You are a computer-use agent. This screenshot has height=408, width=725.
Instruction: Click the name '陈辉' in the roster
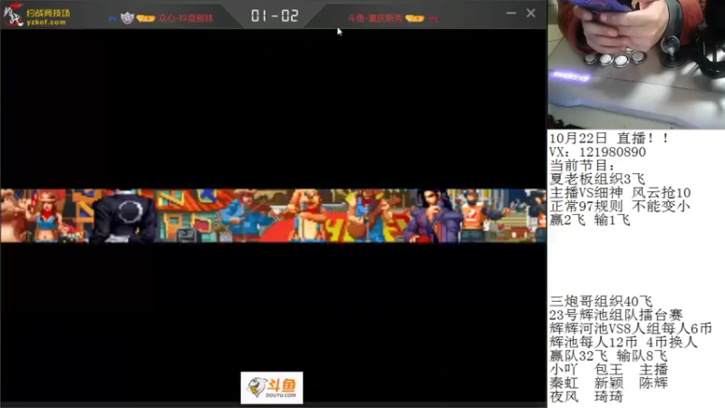(x=653, y=383)
